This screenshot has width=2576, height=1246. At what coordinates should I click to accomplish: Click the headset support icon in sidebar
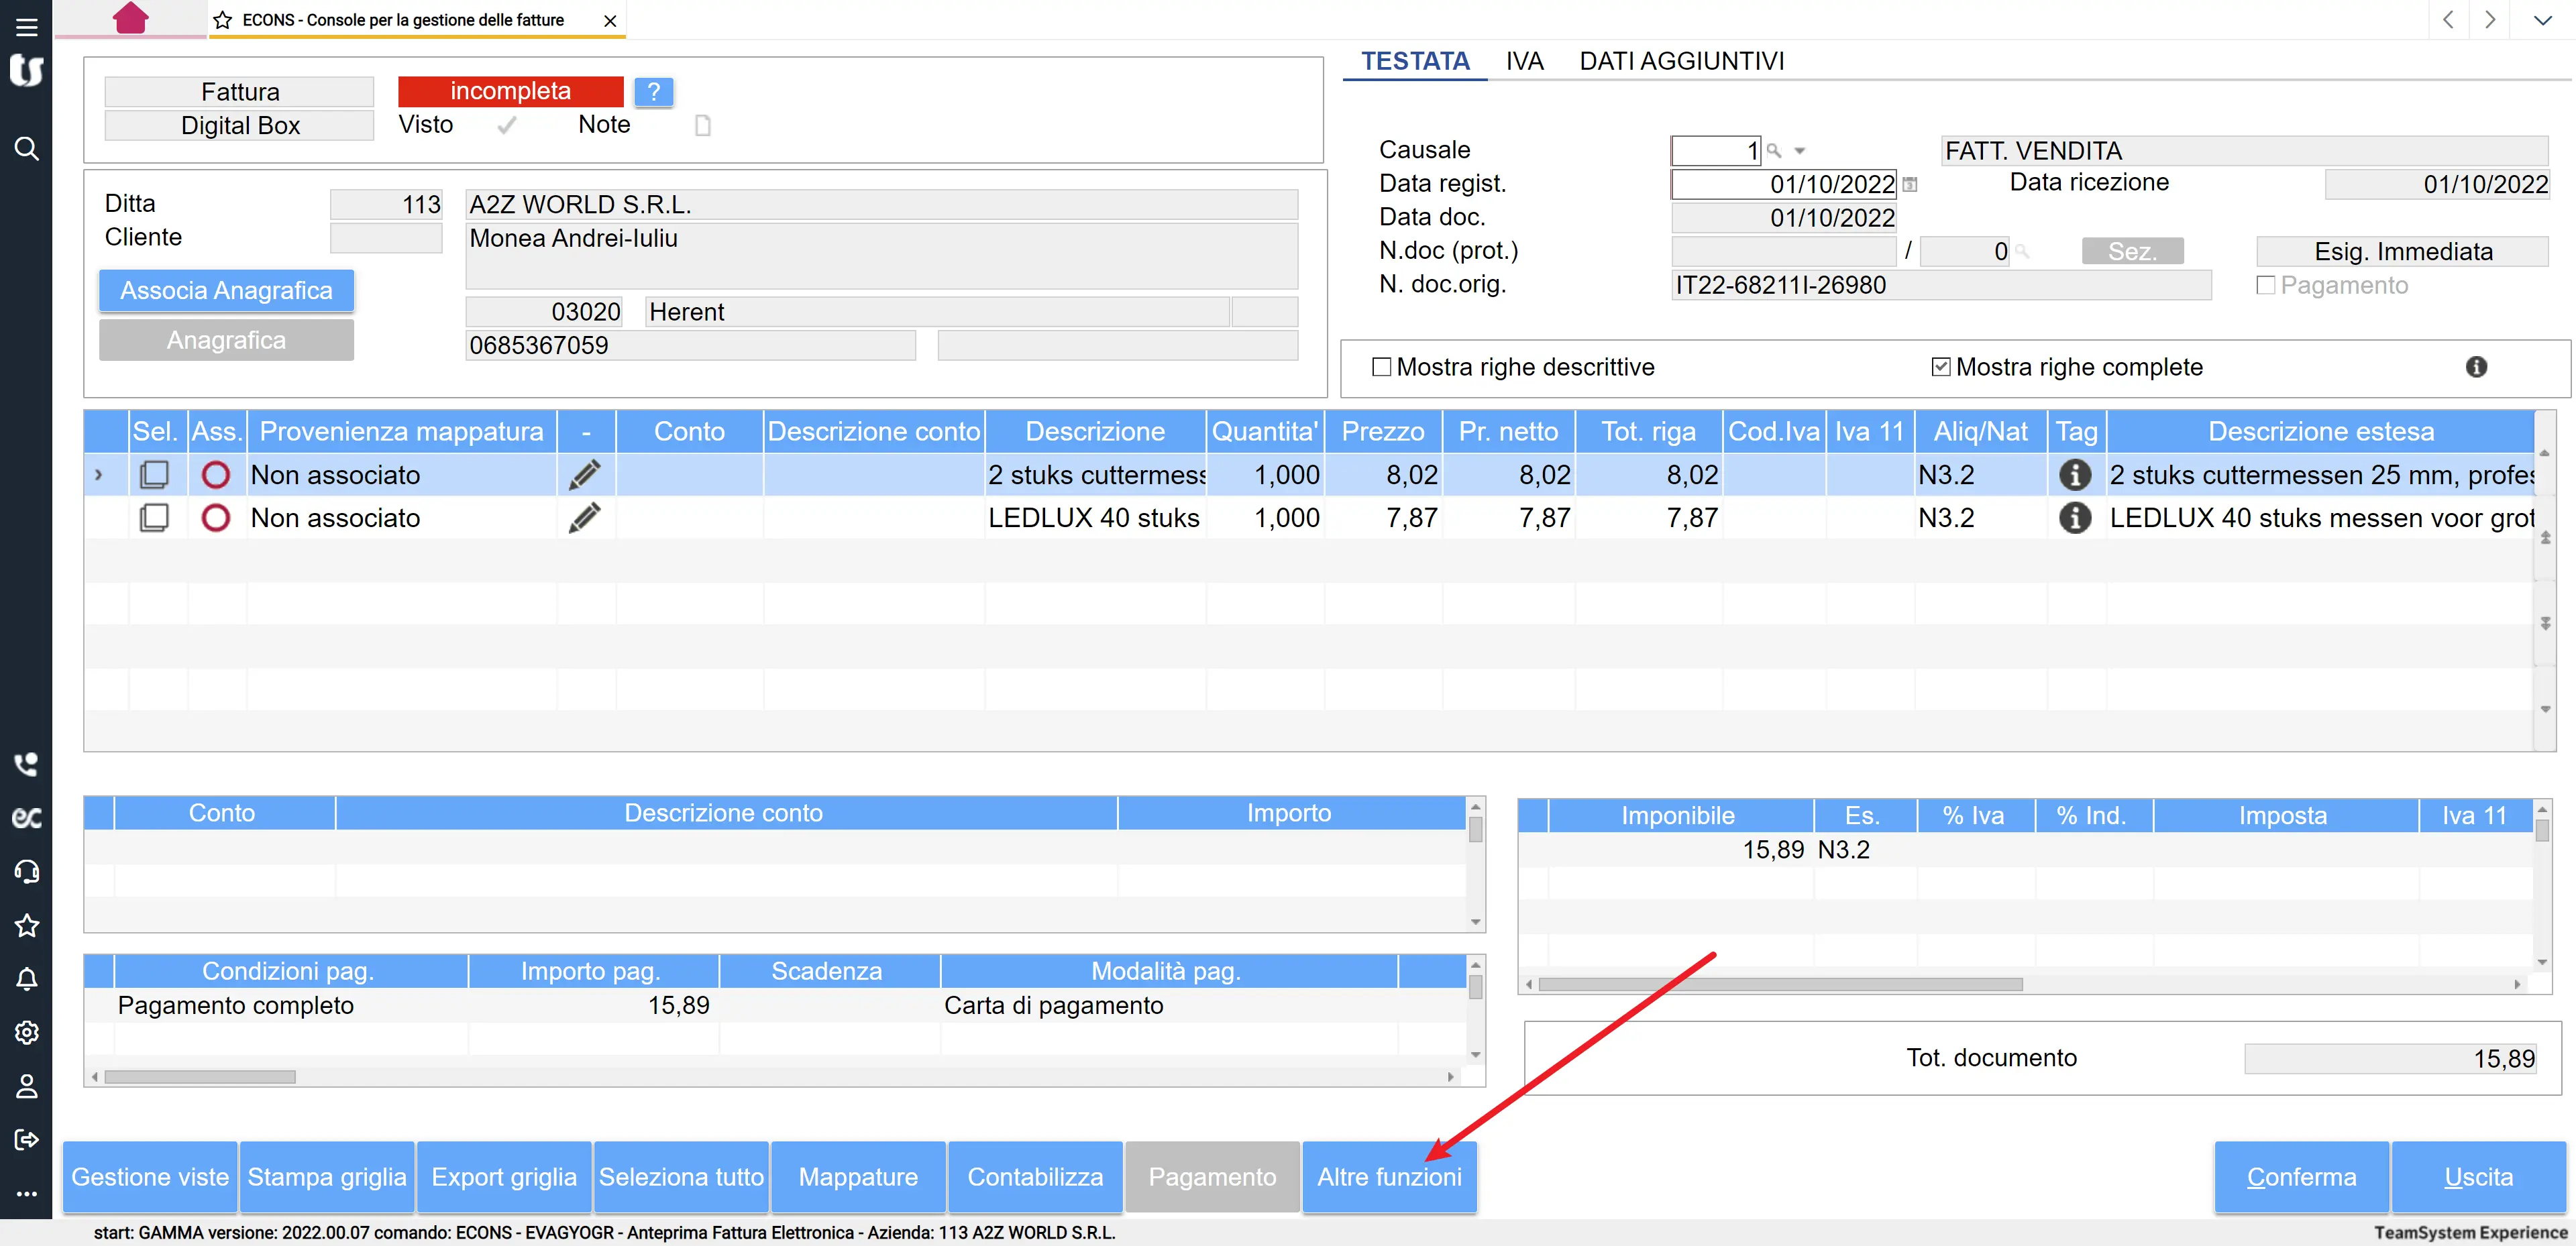tap(27, 871)
